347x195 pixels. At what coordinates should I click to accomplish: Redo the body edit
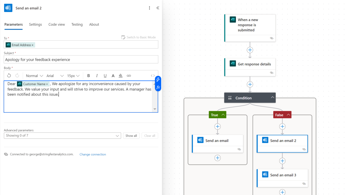[x=17, y=76]
